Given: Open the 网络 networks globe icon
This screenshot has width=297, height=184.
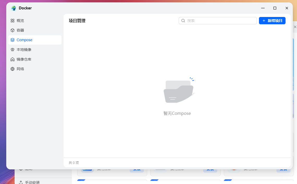Looking at the screenshot, I should tap(13, 69).
